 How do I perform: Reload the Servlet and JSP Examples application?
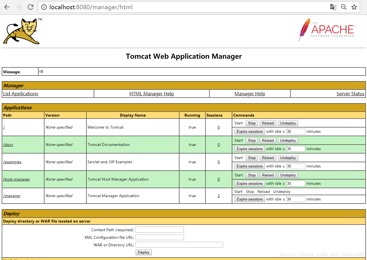(268, 158)
